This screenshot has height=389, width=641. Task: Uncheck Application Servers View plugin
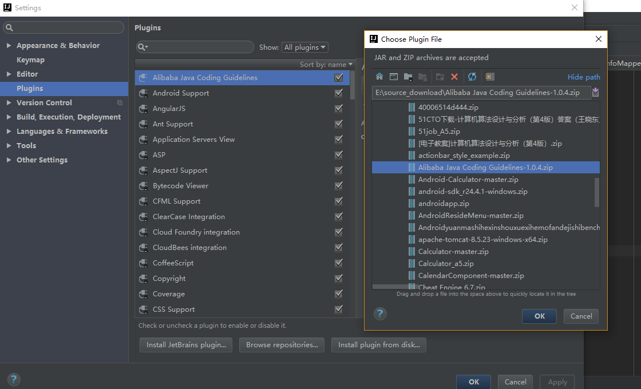(338, 140)
